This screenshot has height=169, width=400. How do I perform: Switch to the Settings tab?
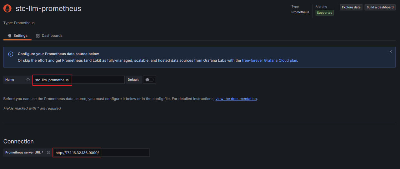click(x=17, y=36)
